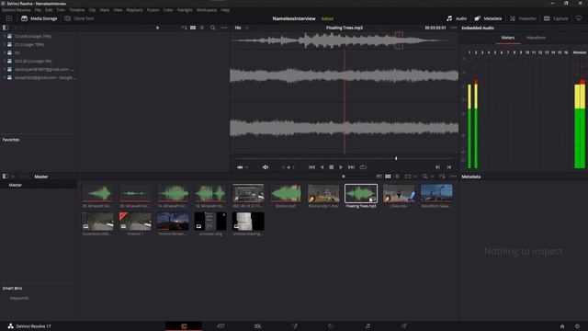Open media pool clip display dropdown
This screenshot has height=331, width=588.
[x=411, y=177]
